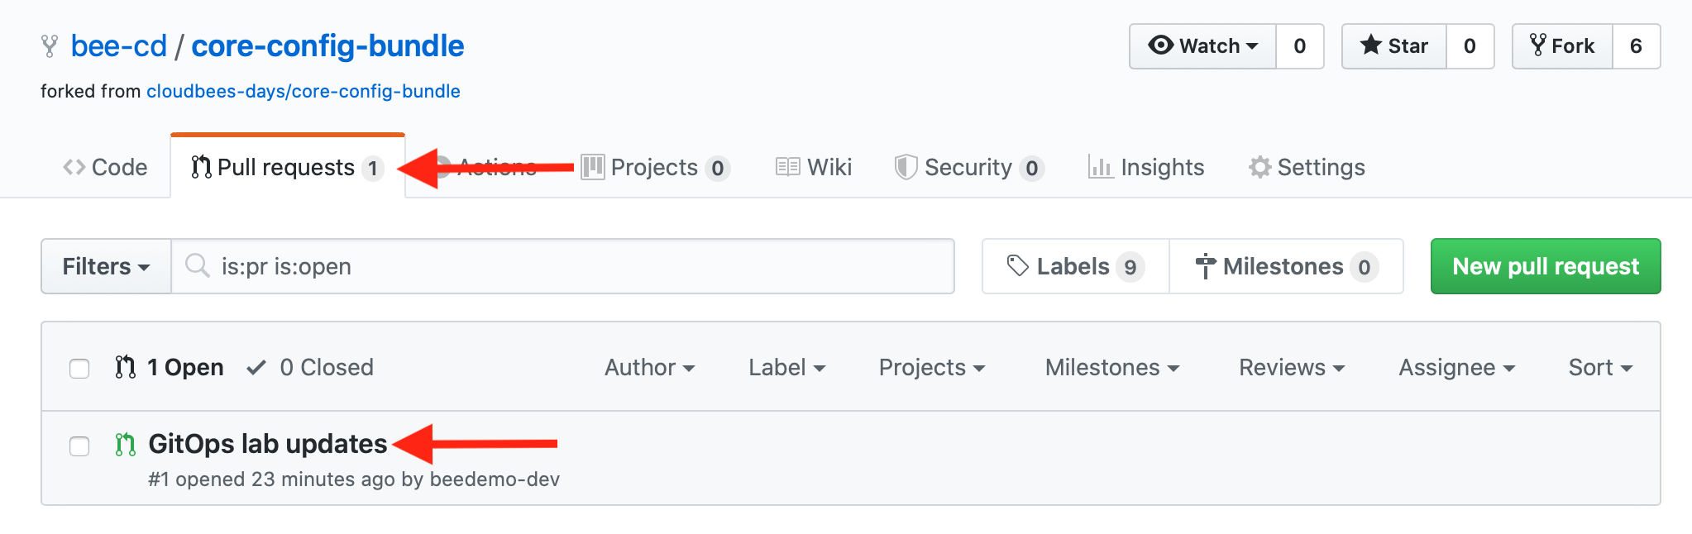Open the Projects board tab
Viewport: 1692px width, 534px height.
(x=655, y=167)
